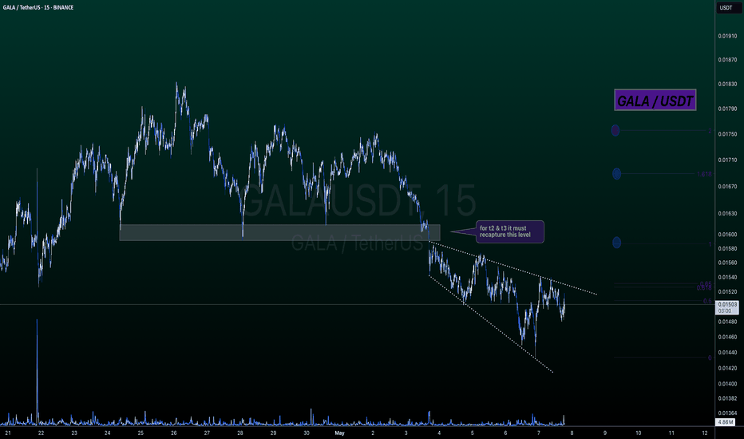Image resolution: width=744 pixels, height=439 pixels.
Task: Click the Fibonacci level label 0 at the bottom
Action: [710, 358]
